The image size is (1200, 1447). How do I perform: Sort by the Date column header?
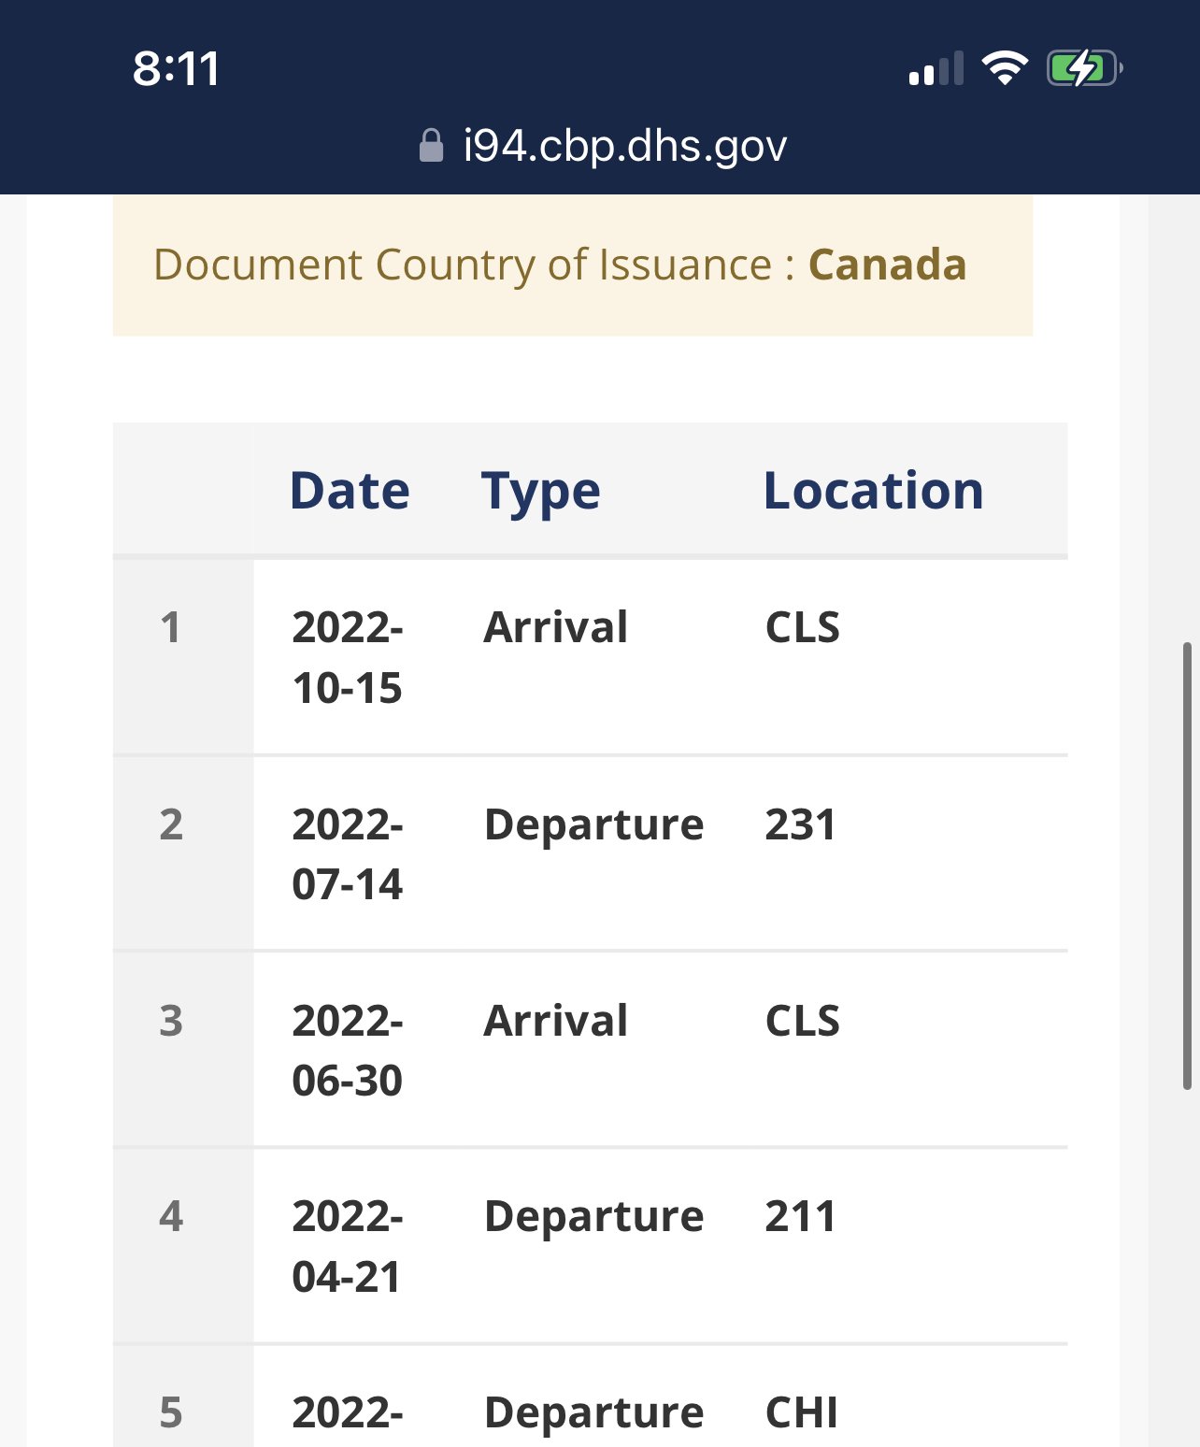point(350,490)
